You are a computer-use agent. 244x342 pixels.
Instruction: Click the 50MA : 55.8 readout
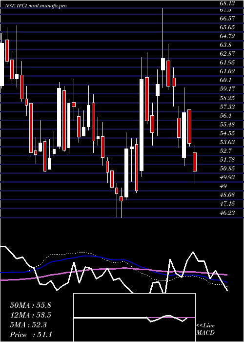30,305
